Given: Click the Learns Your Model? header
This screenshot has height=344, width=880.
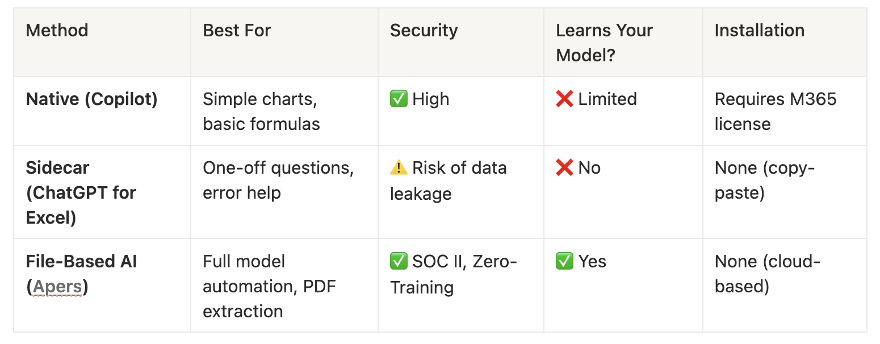Looking at the screenshot, I should click(x=604, y=43).
